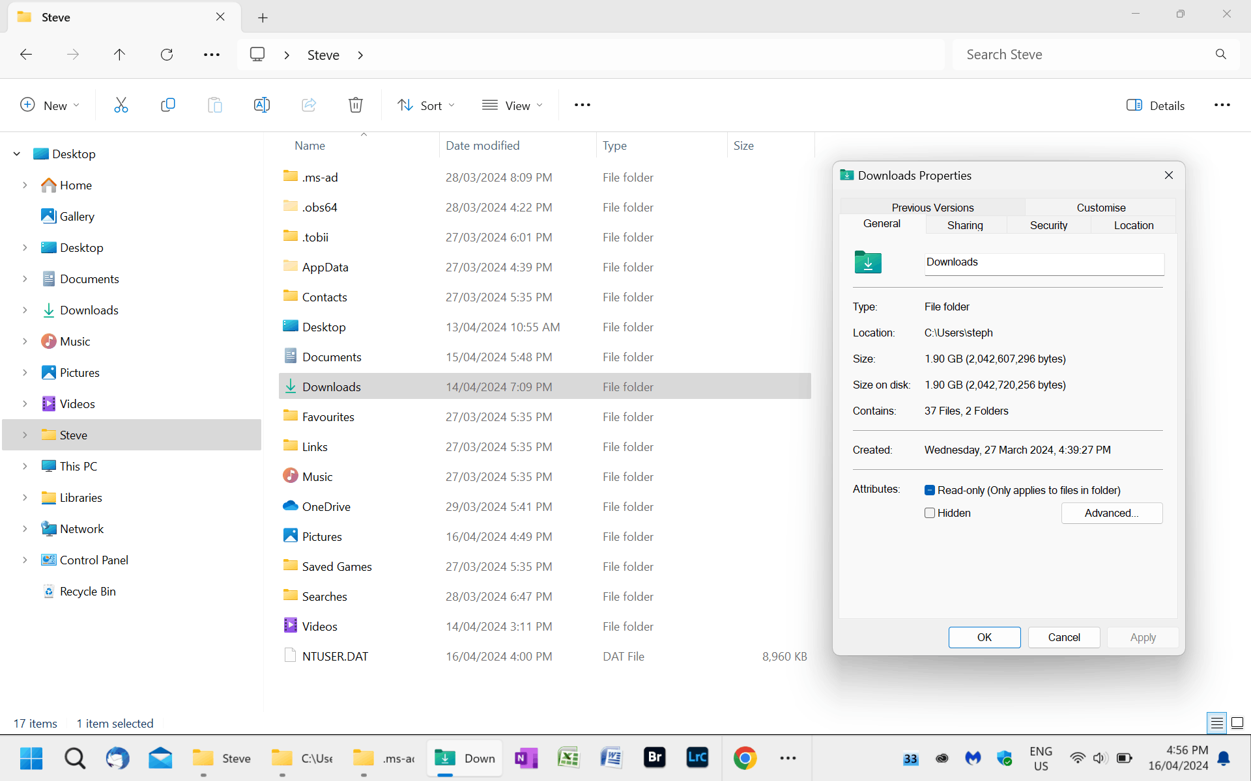Switch to the Security tab

(1048, 225)
